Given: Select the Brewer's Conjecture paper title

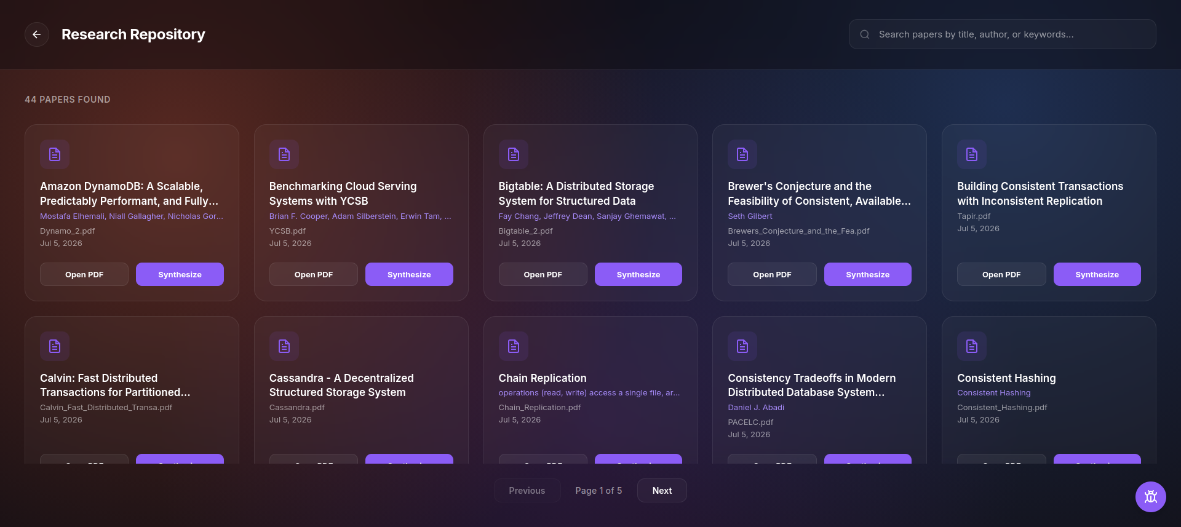Looking at the screenshot, I should [819, 194].
